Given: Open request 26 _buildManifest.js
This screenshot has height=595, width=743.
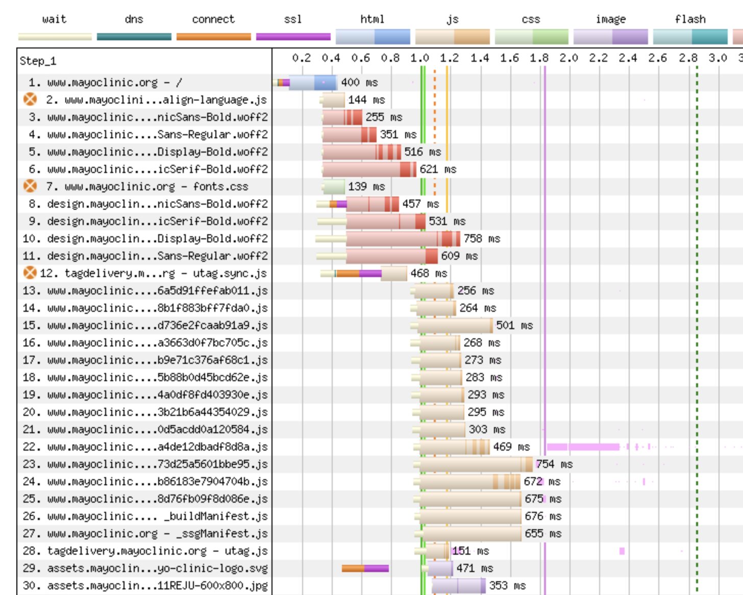Looking at the screenshot, I should (145, 516).
